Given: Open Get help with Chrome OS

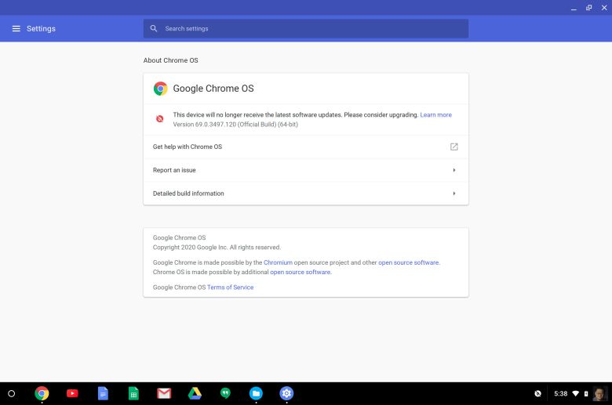Looking at the screenshot, I should click(305, 146).
